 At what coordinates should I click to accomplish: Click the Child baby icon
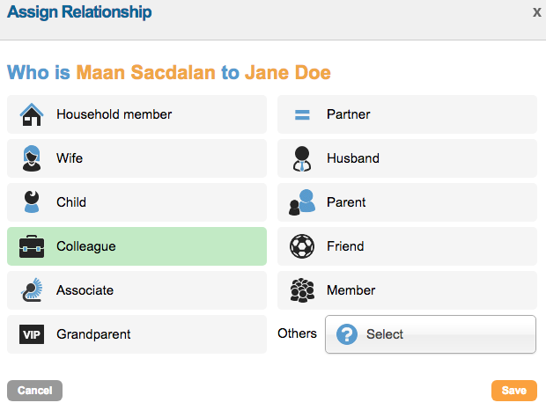coord(32,202)
